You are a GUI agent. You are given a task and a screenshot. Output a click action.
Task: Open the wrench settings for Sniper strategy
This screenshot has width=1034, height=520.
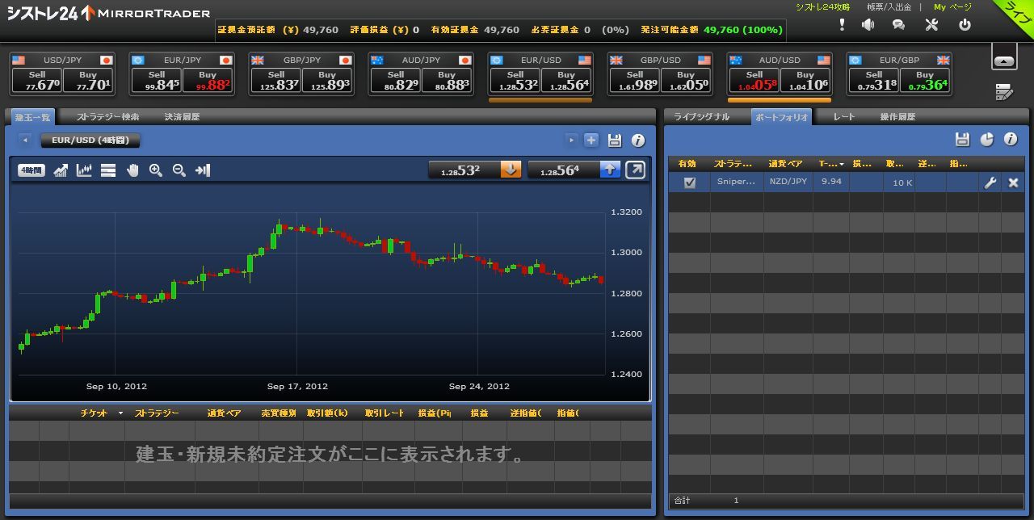pos(990,183)
